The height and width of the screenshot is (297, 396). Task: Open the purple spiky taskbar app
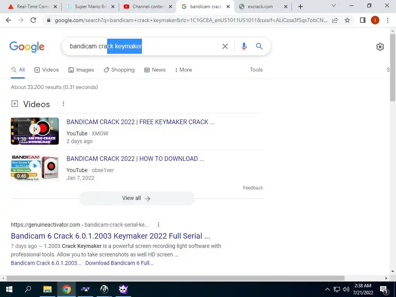click(123, 289)
